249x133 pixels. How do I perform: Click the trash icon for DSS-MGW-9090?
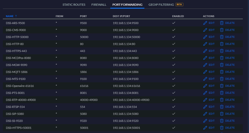222,65
